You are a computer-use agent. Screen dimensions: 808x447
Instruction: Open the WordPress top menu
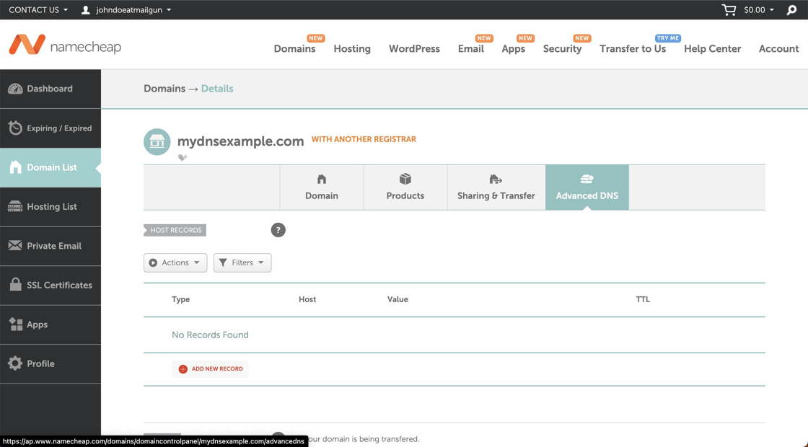[x=414, y=48]
